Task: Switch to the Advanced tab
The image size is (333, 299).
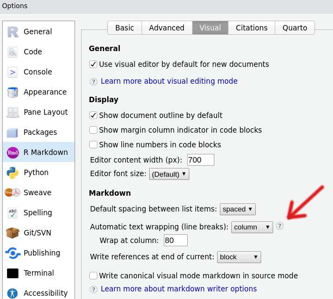Action: pyautogui.click(x=166, y=28)
